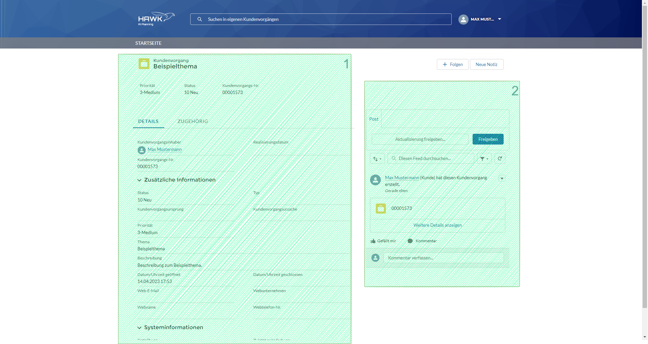The width and height of the screenshot is (648, 344).
Task: Click the case icon beside 00001573 in feed
Action: click(381, 209)
